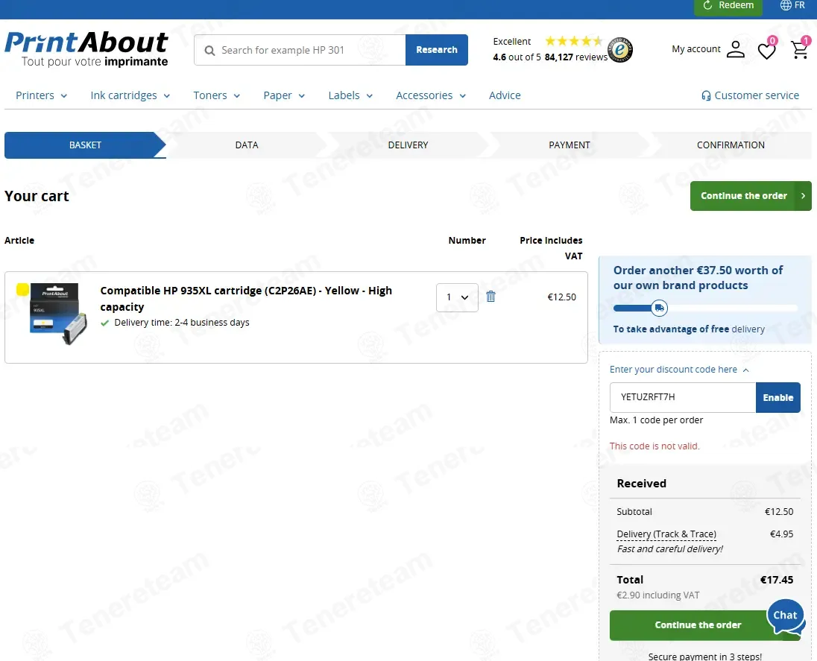Image resolution: width=817 pixels, height=661 pixels.
Task: Expand the Accessories menu
Action: 431,95
